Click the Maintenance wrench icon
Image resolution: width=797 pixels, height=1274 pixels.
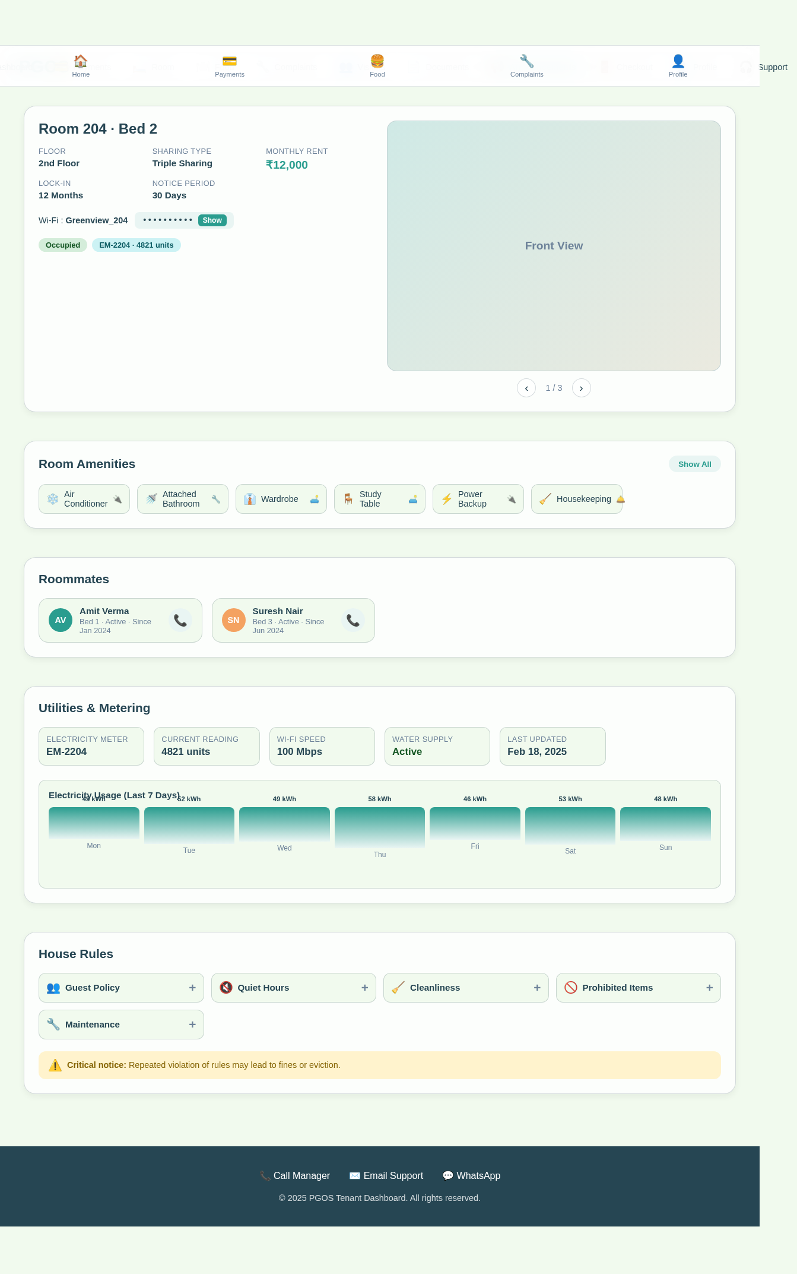(53, 1025)
